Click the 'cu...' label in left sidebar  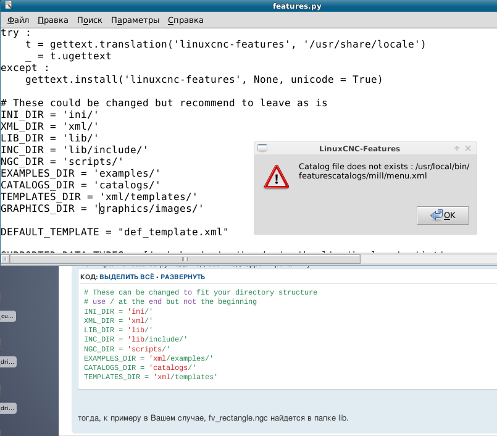[7, 316]
